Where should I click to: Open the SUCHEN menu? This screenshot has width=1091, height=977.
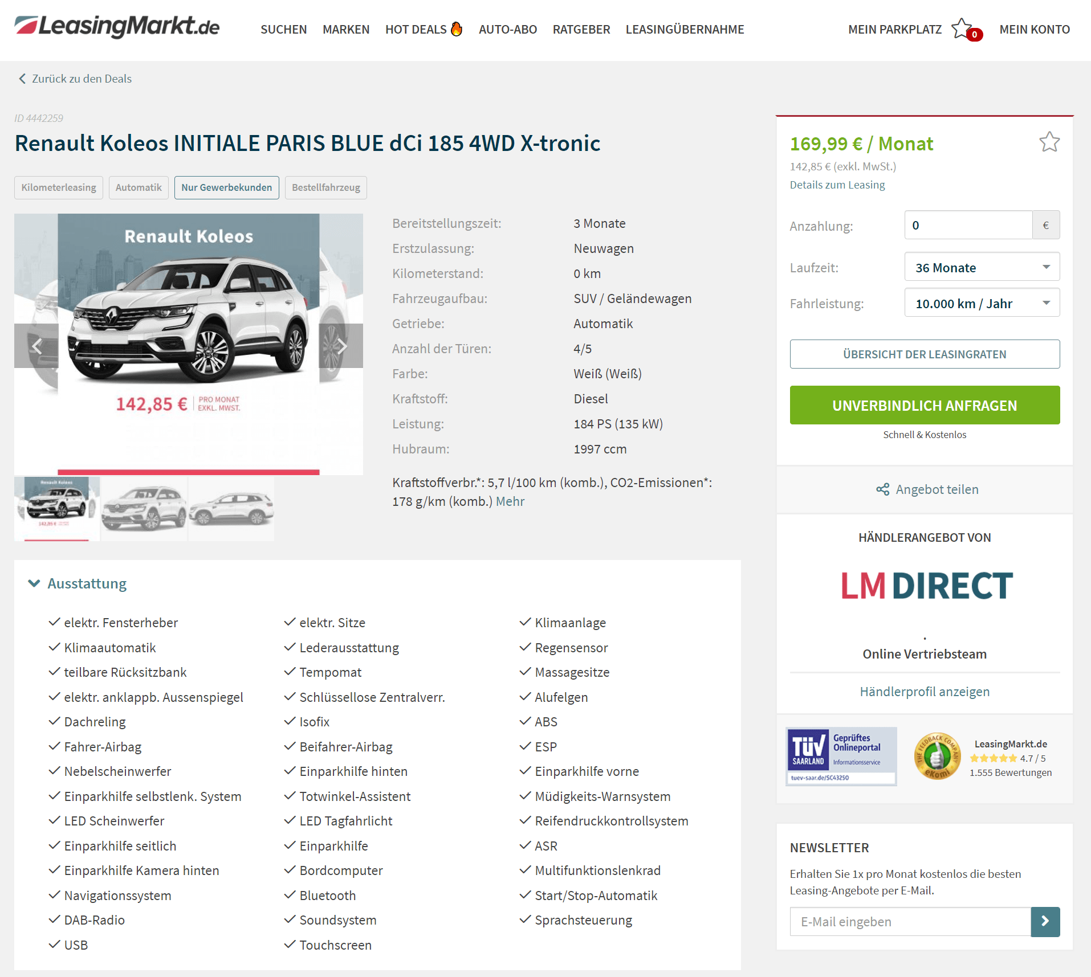point(284,29)
